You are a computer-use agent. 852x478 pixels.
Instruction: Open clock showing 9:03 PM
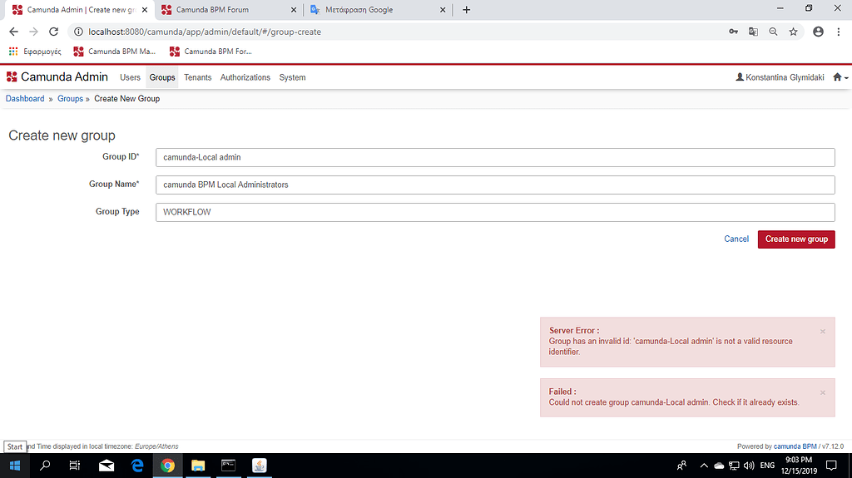[x=799, y=466]
